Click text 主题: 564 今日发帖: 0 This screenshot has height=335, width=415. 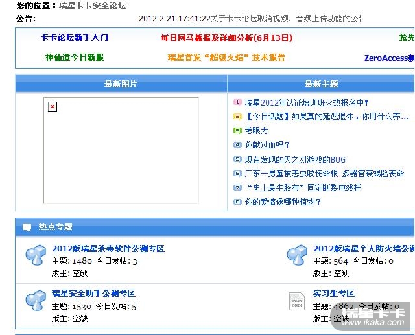353,261
